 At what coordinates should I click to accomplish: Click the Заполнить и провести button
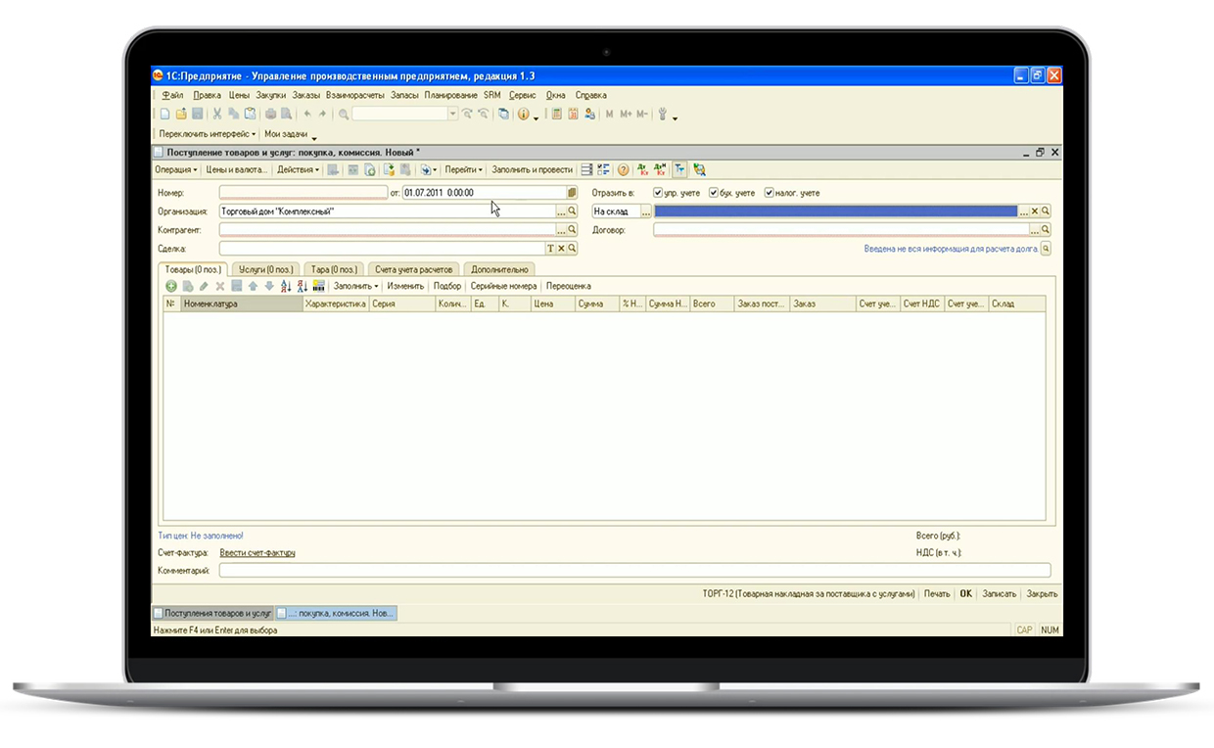532,169
